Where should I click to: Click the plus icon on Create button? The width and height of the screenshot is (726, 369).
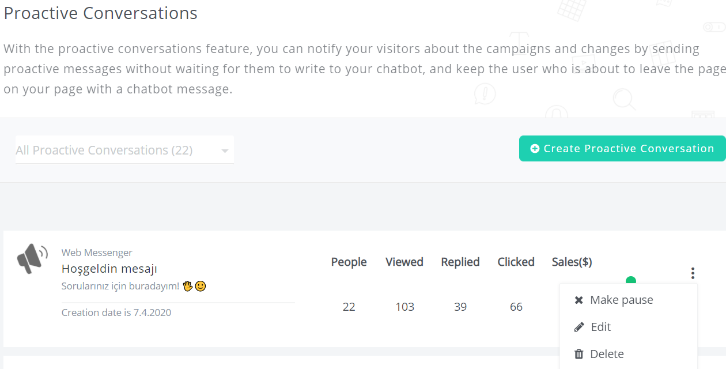[535, 149]
